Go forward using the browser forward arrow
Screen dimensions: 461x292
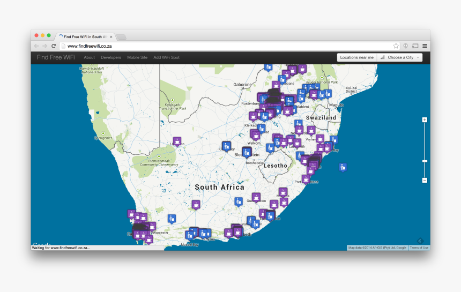[44, 46]
